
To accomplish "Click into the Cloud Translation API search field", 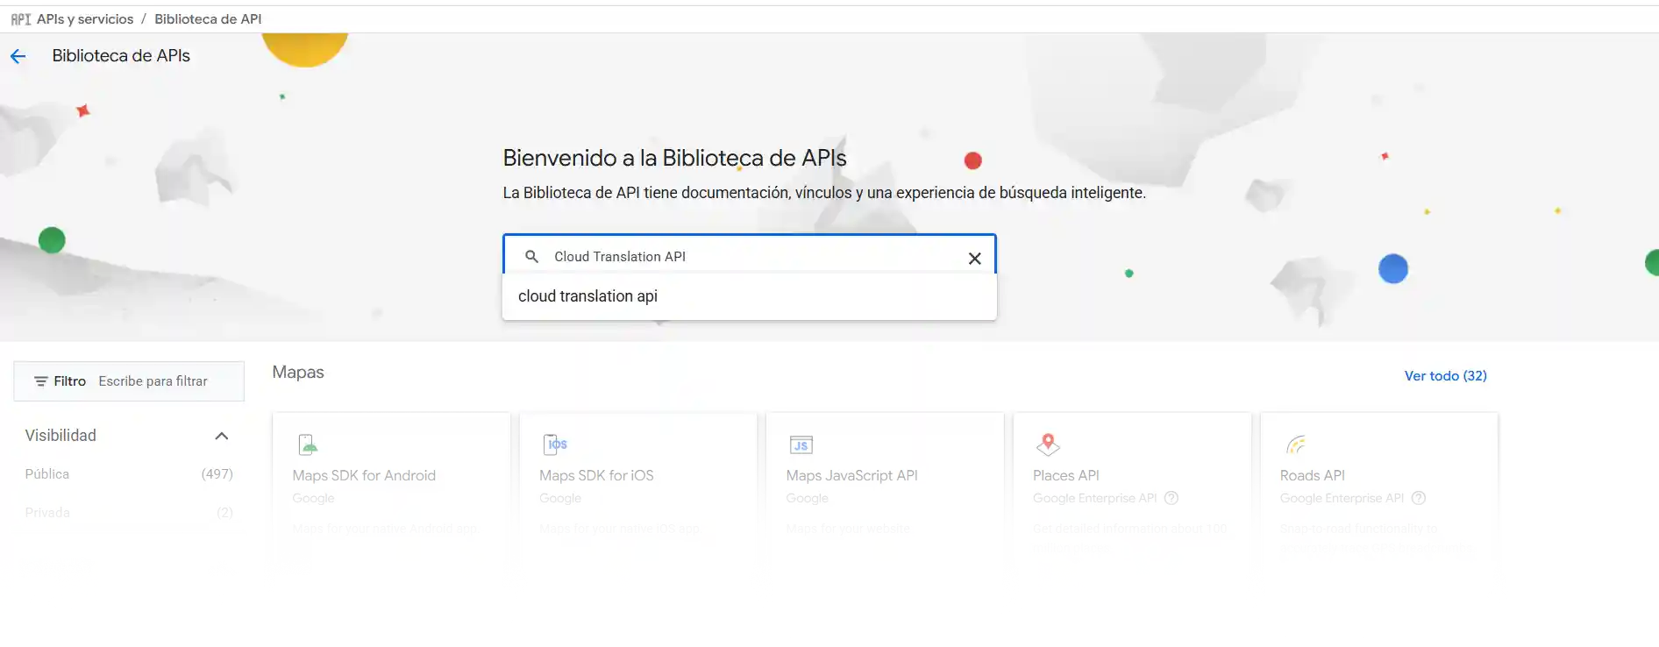I will pos(745,257).
